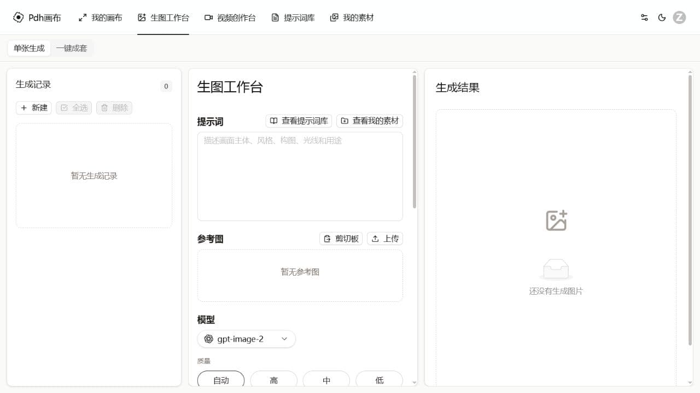Click the 生图工作台 heading
The width and height of the screenshot is (700, 393).
tap(230, 87)
